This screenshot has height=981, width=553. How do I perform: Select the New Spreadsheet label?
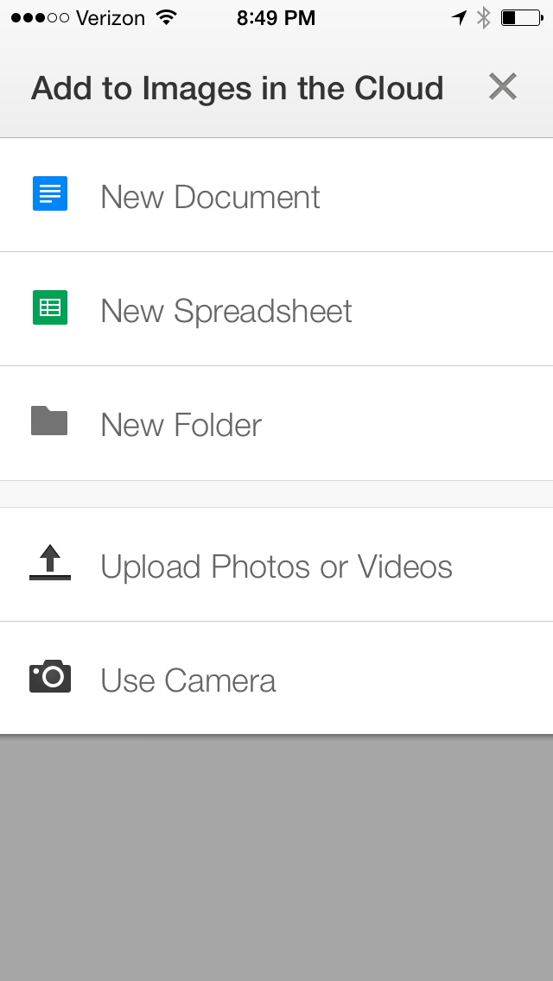[226, 311]
